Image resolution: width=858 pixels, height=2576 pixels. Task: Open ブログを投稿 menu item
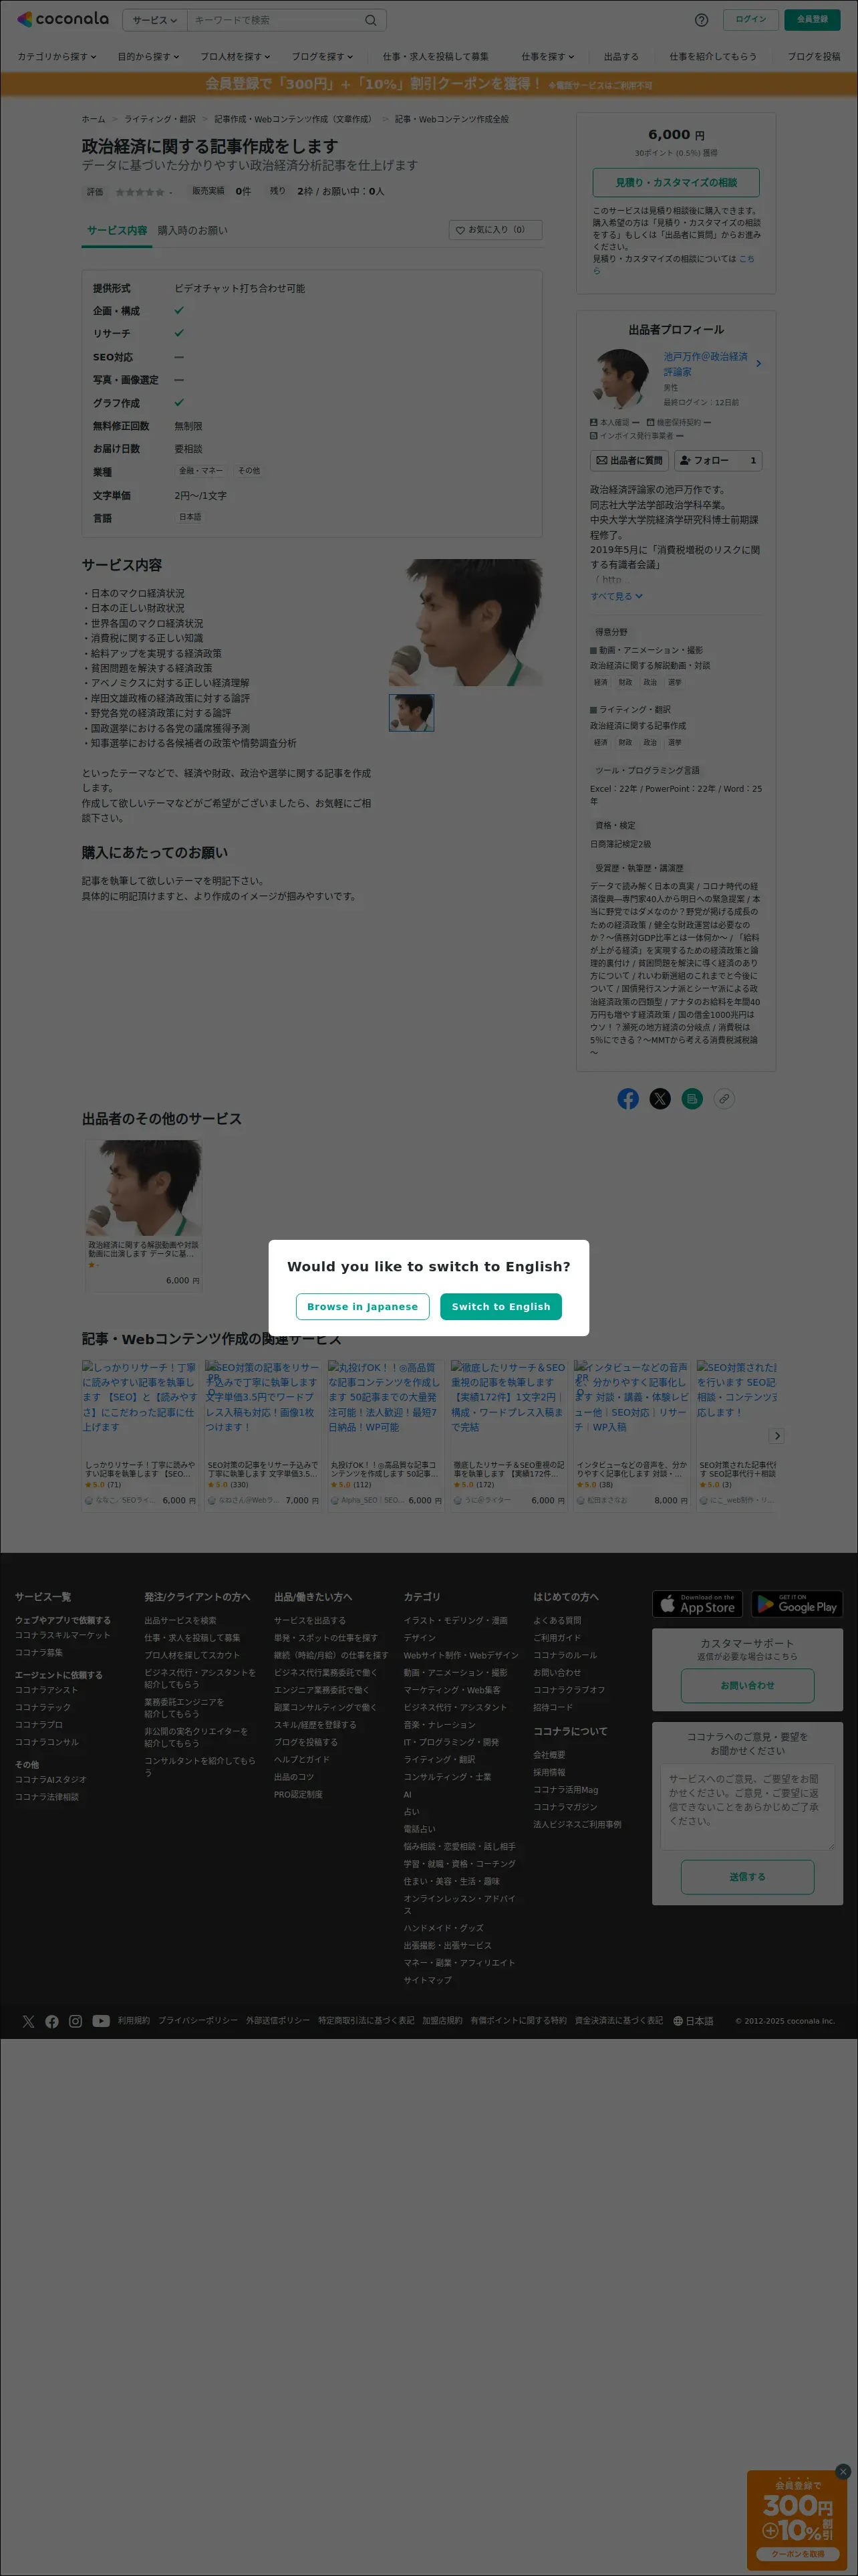(814, 57)
